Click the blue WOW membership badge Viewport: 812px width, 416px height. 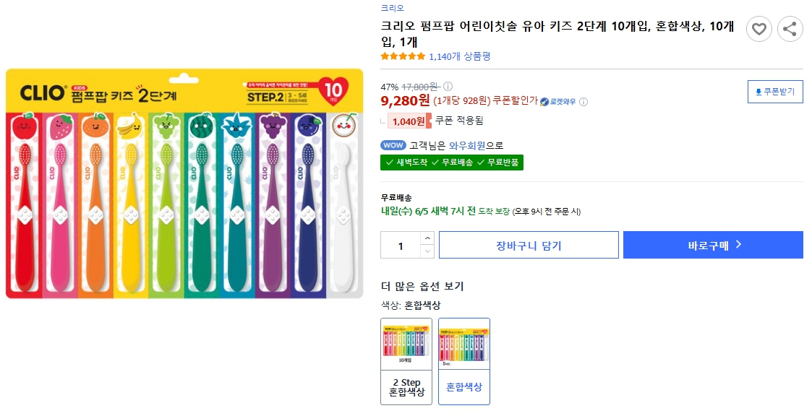pos(393,145)
